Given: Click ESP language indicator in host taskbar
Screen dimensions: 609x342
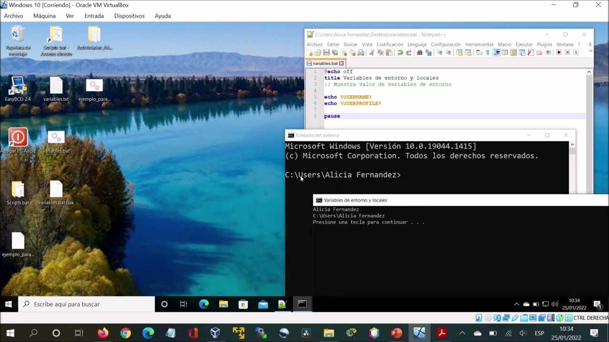Looking at the screenshot, I should (540, 333).
